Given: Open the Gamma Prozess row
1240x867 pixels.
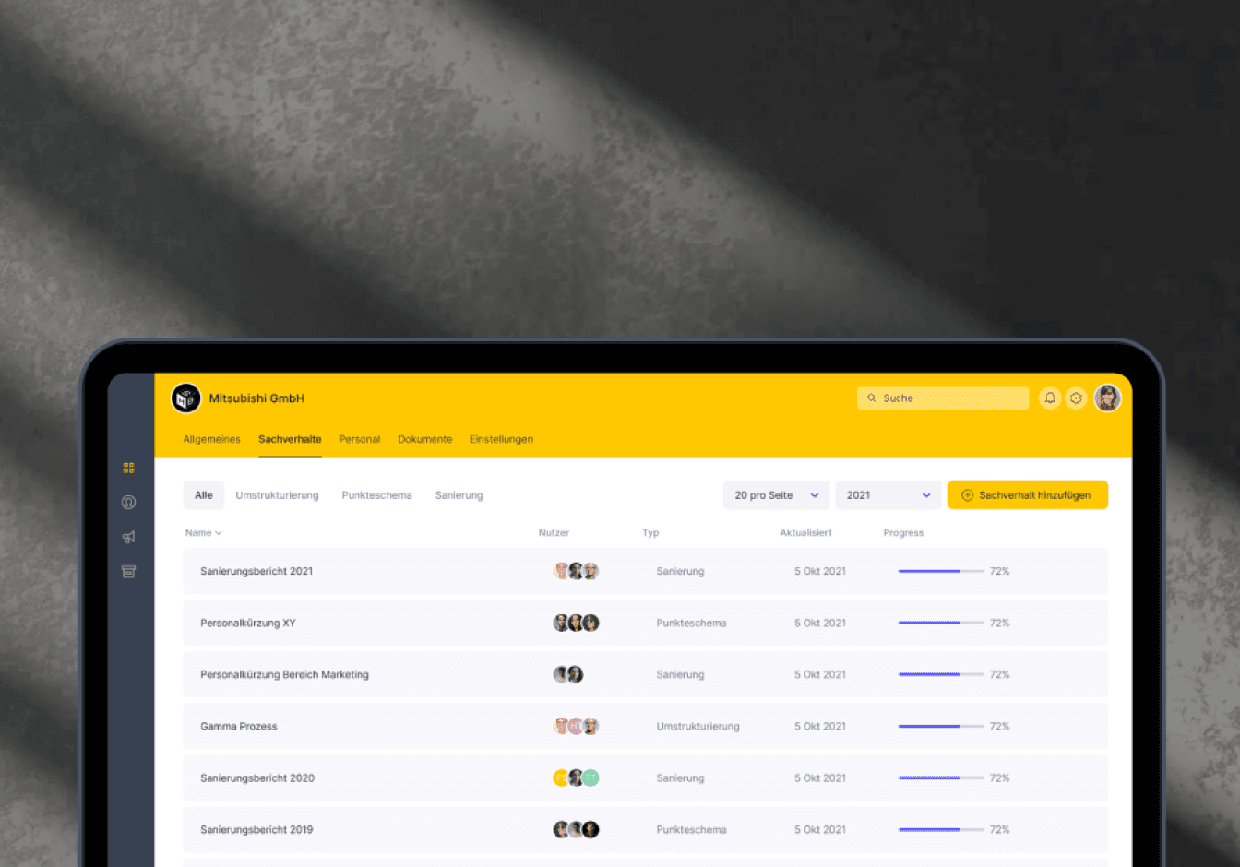Looking at the screenshot, I should point(646,727).
